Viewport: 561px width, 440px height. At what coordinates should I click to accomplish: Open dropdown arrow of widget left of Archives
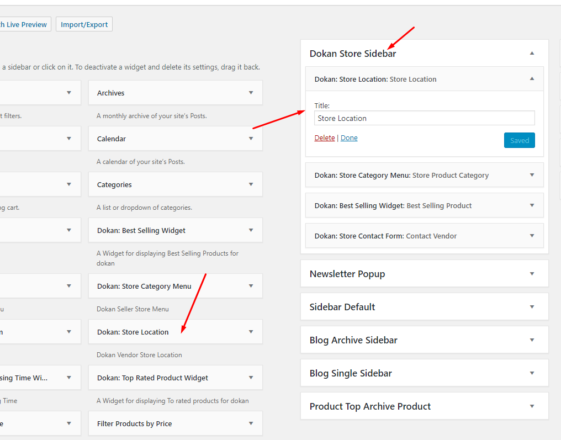coord(69,93)
